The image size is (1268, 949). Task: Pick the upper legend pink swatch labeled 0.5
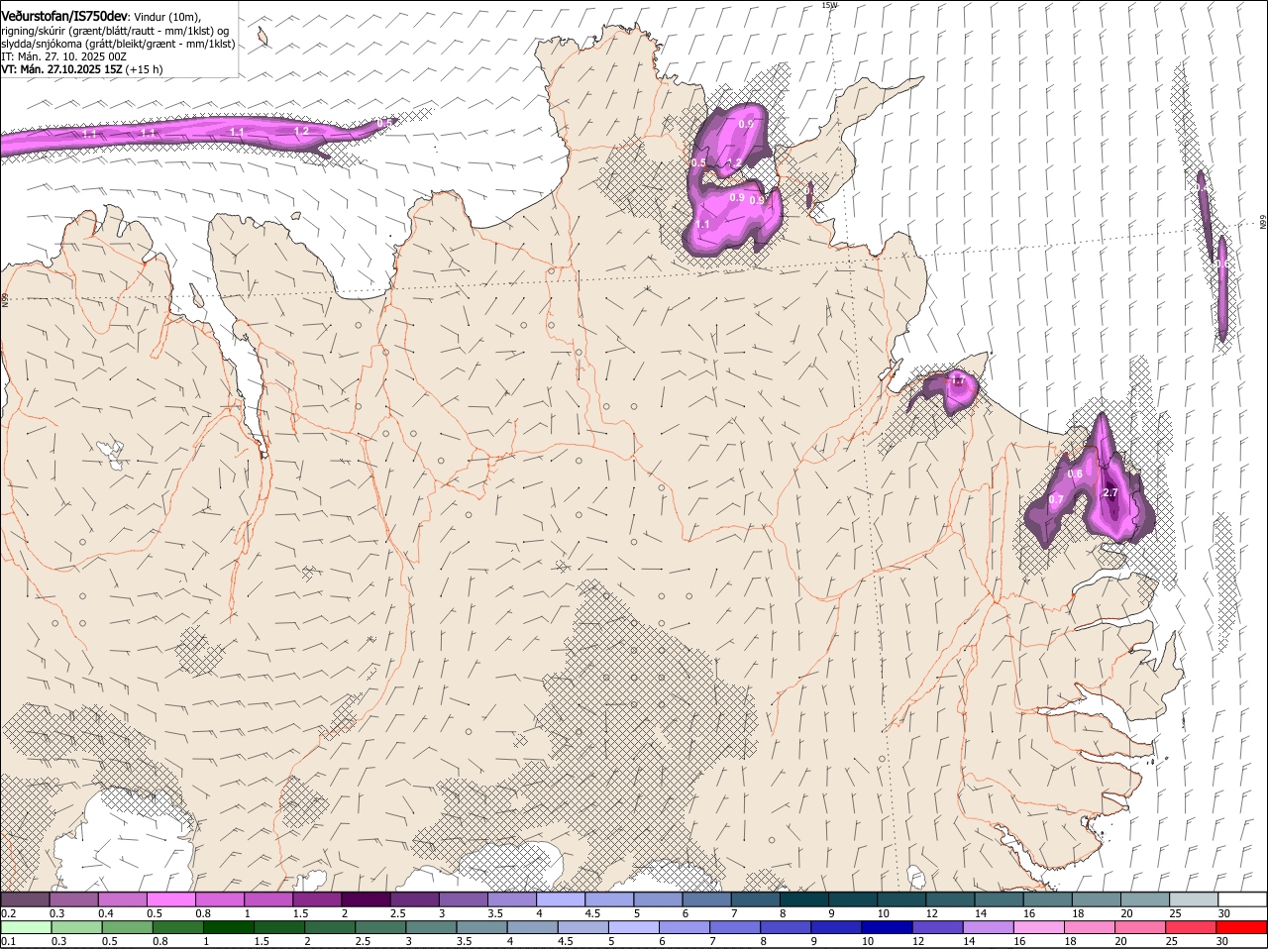click(170, 899)
